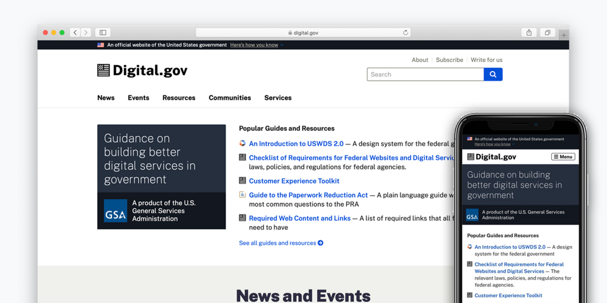The image size is (607, 303).
Task: Click the lock icon in the address bar
Action: (x=290, y=33)
